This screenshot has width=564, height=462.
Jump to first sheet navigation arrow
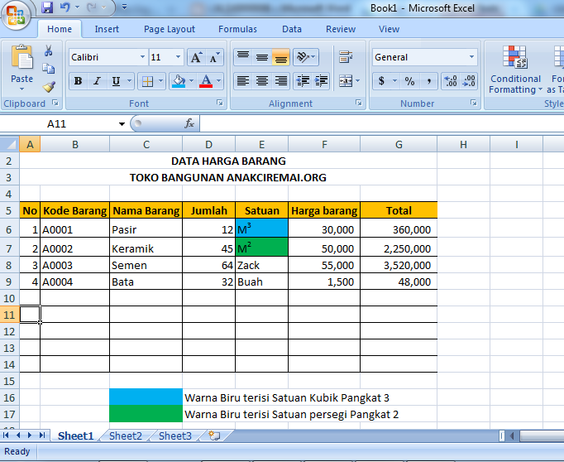(6, 436)
